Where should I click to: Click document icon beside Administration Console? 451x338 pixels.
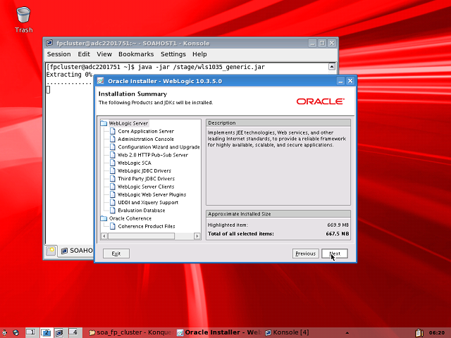pos(113,139)
